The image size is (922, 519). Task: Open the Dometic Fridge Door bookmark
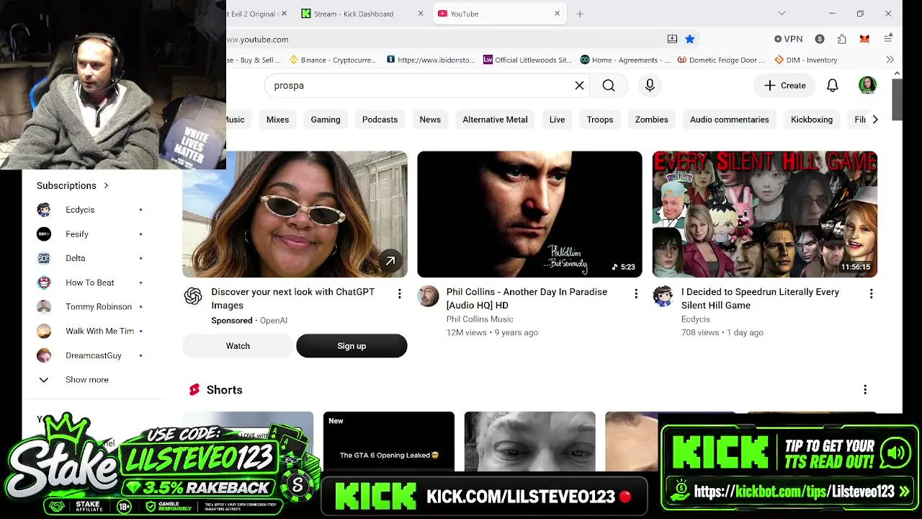[x=722, y=60]
